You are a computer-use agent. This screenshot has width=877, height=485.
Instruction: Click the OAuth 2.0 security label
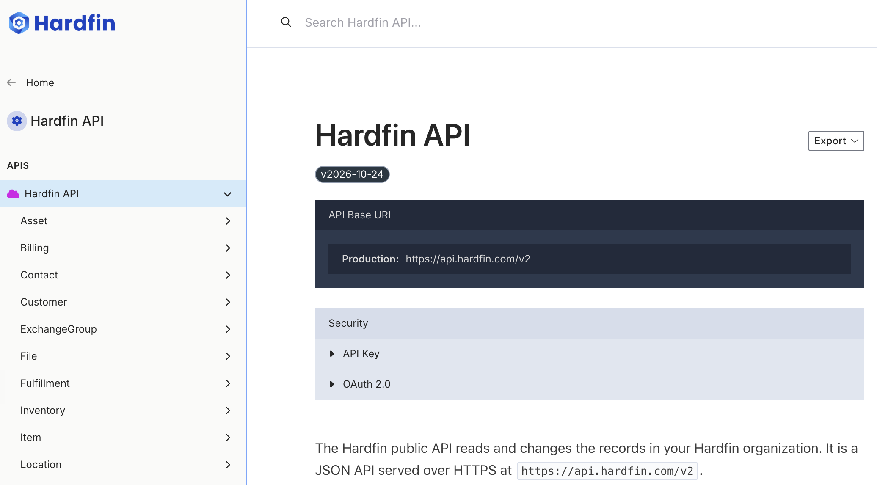point(367,384)
